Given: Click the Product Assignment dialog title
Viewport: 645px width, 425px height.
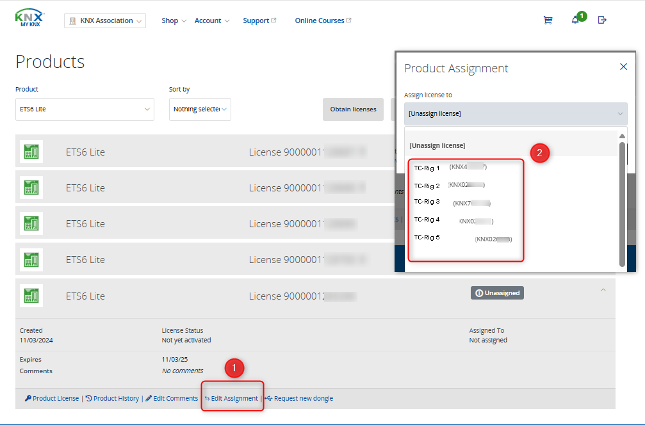Looking at the screenshot, I should (456, 68).
